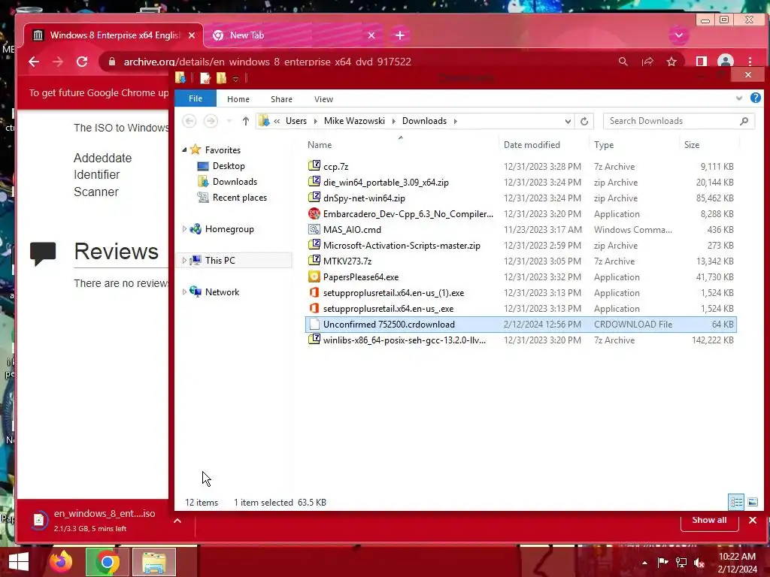
Task: Open address bar history dropdown
Action: 568,121
